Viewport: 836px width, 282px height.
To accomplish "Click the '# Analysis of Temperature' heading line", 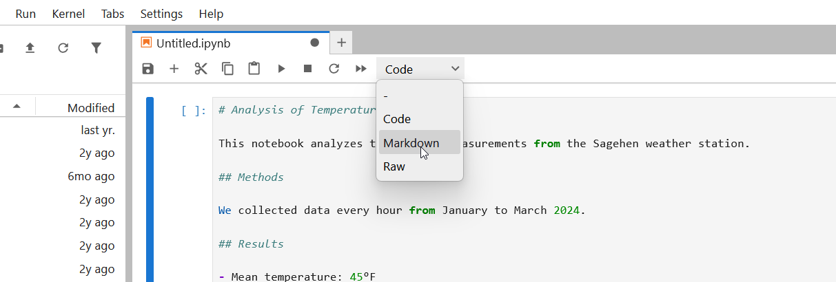I will coord(298,110).
